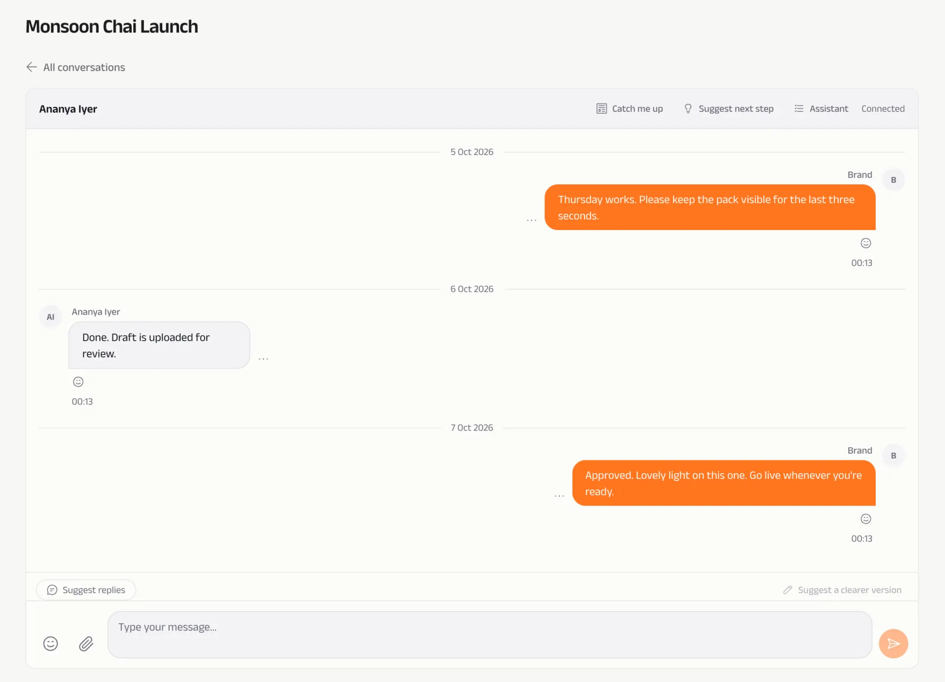Click the 6 Oct 2026 date separator
Screen dimensions: 945x682
[472, 289]
